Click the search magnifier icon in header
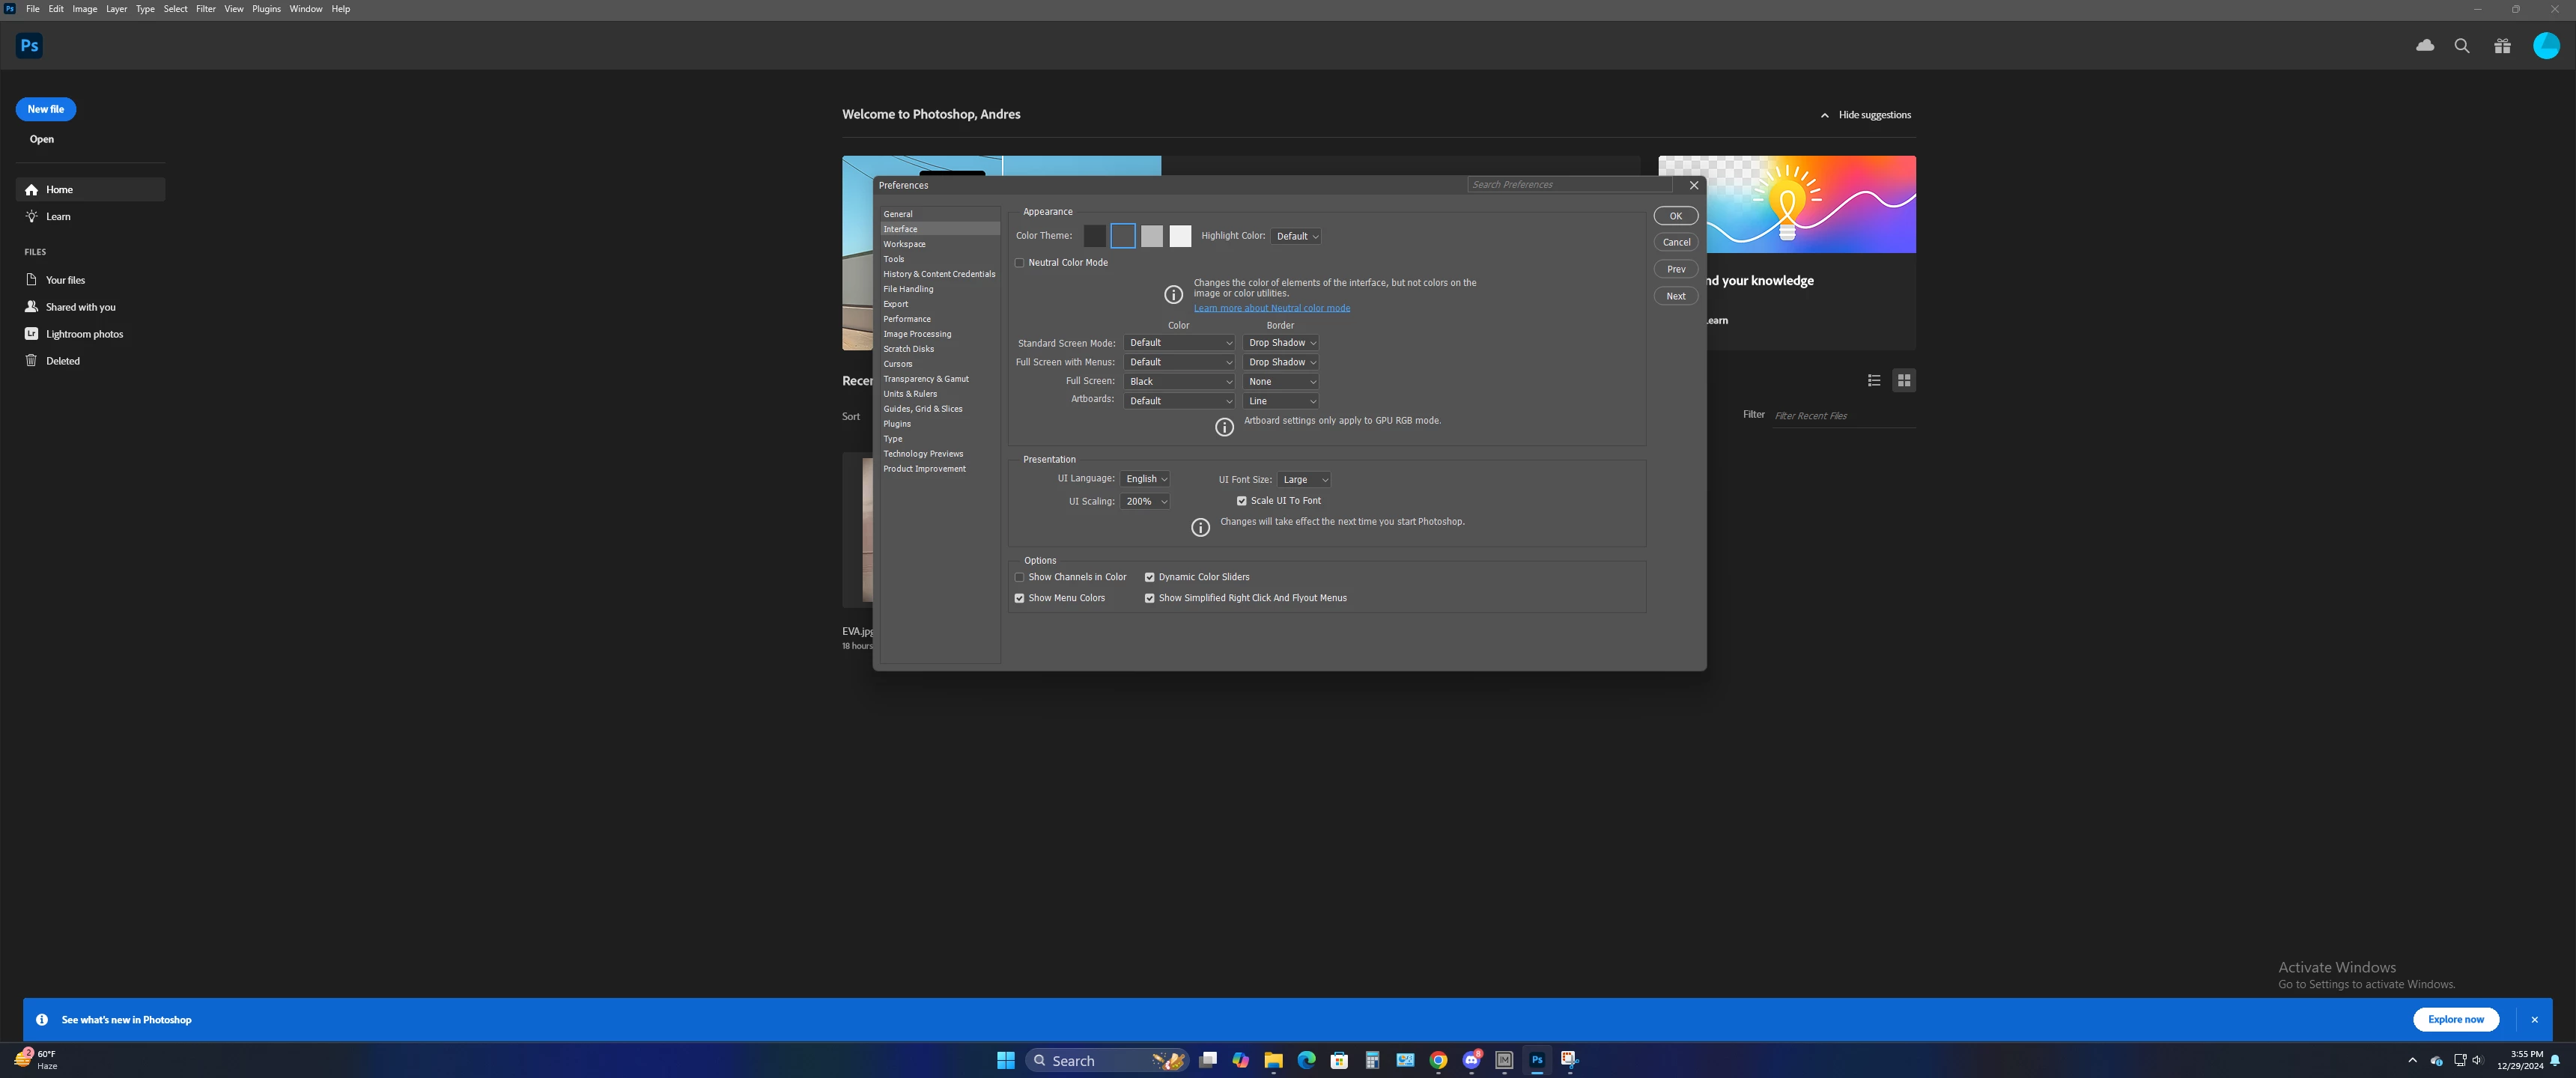 pyautogui.click(x=2462, y=46)
